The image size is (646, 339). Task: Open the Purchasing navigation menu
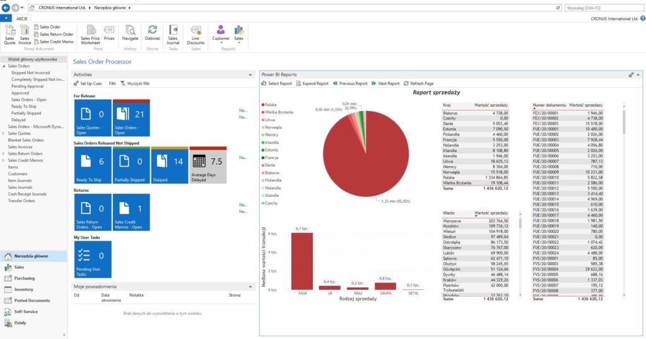[33, 278]
